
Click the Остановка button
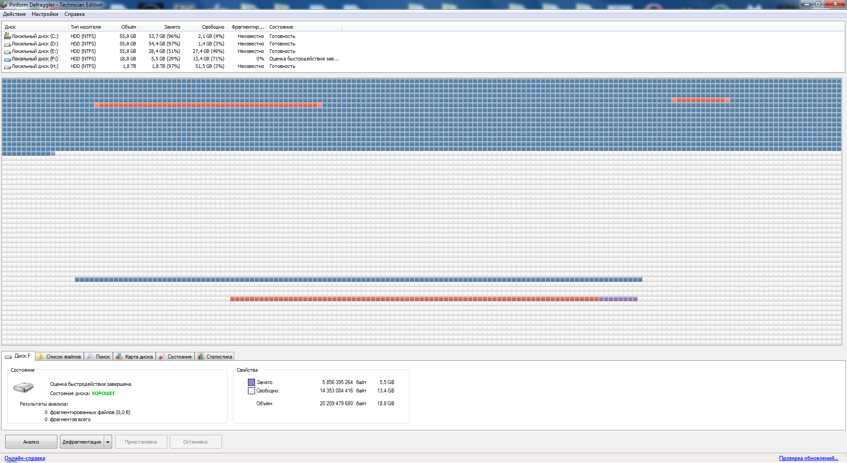[196, 442]
